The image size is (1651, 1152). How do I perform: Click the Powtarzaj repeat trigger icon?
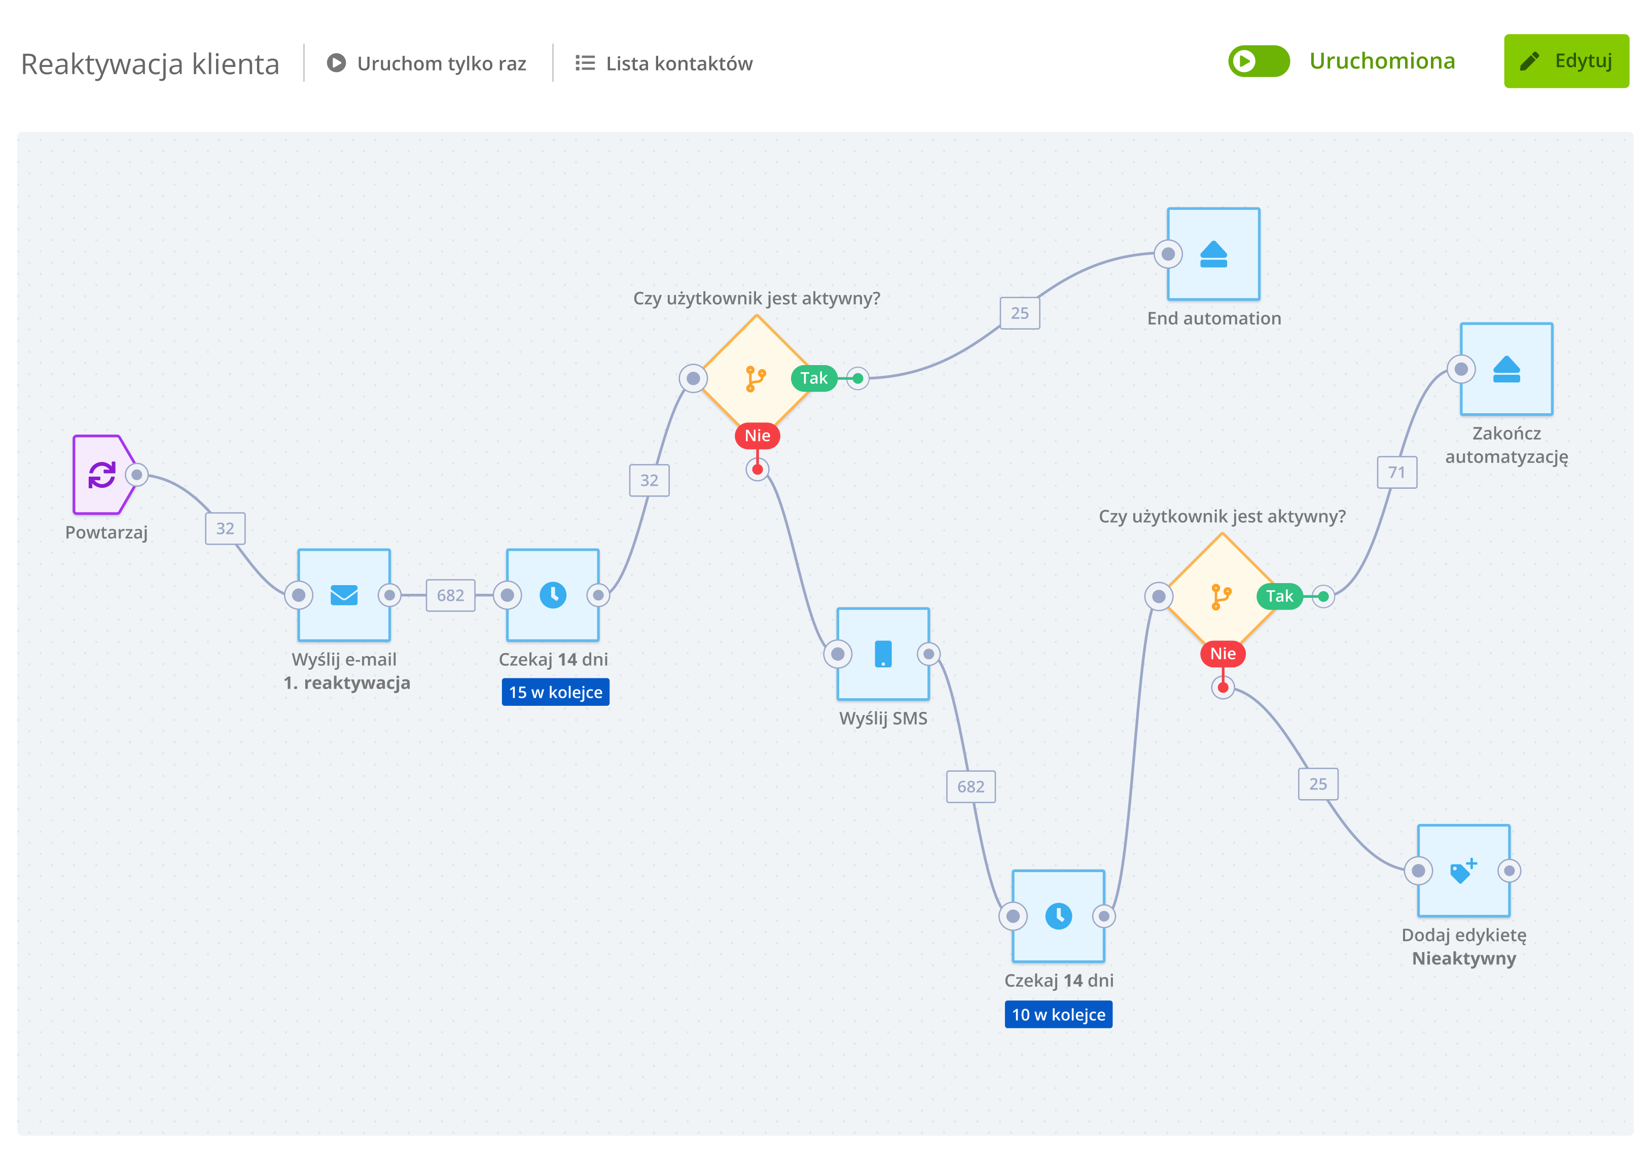coord(102,475)
